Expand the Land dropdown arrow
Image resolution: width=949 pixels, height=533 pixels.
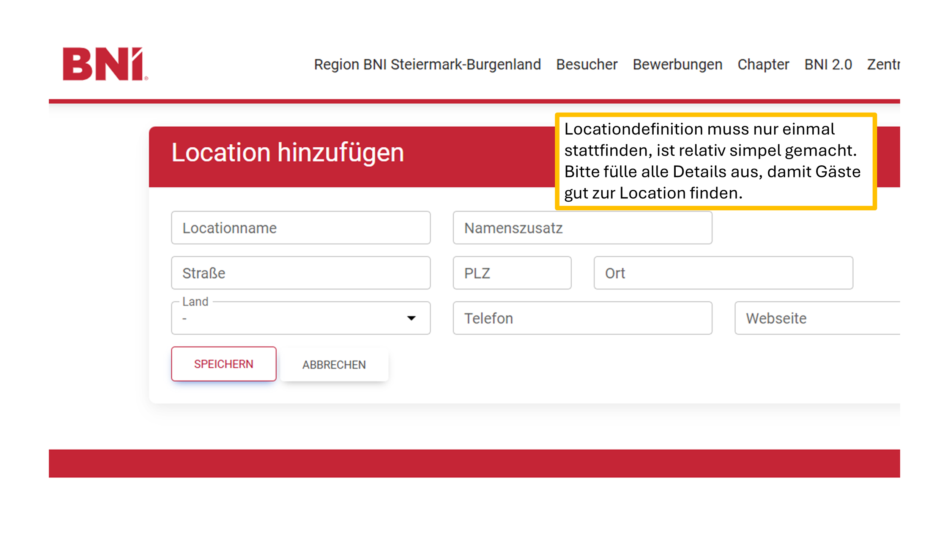[411, 318]
